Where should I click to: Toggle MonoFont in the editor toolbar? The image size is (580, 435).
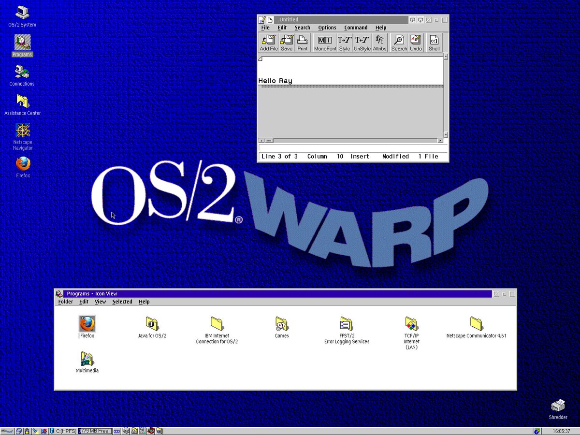pos(325,43)
